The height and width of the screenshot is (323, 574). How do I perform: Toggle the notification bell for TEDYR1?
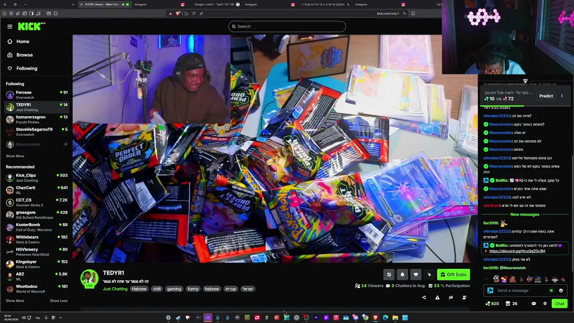(x=402, y=275)
